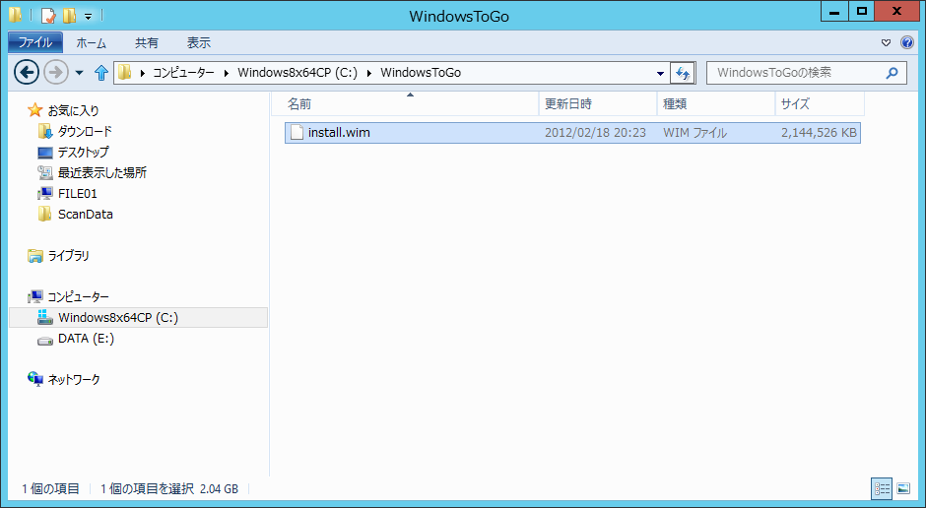Switch to the 共有 ribbon tab
The height and width of the screenshot is (508, 926).
[x=147, y=43]
